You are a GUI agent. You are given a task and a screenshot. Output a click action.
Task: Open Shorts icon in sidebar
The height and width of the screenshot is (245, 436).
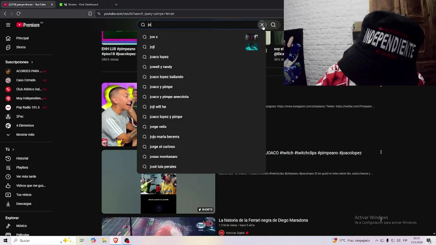8,47
